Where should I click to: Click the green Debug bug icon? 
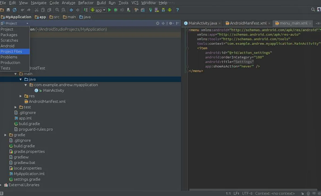pyautogui.click(x=116, y=10)
